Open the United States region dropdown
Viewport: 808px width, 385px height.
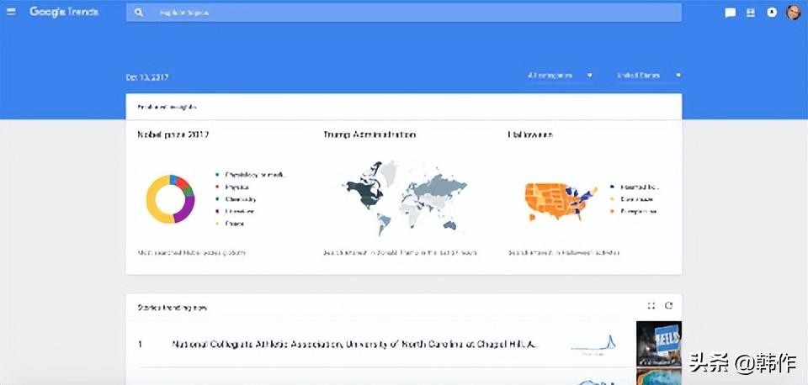click(x=648, y=76)
